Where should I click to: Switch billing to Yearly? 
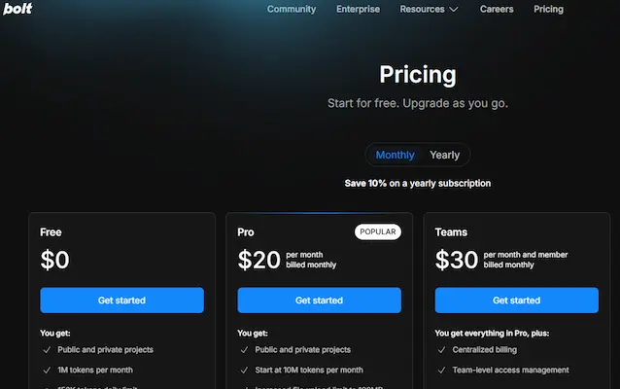[x=444, y=155]
